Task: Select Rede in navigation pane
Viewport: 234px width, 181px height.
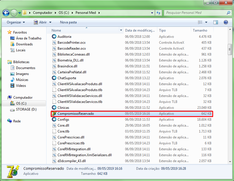Action: [x=17, y=121]
